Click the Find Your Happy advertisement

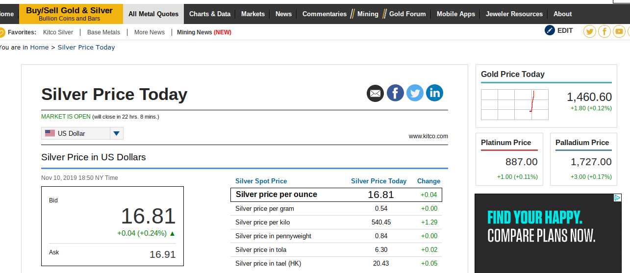pyautogui.click(x=548, y=233)
